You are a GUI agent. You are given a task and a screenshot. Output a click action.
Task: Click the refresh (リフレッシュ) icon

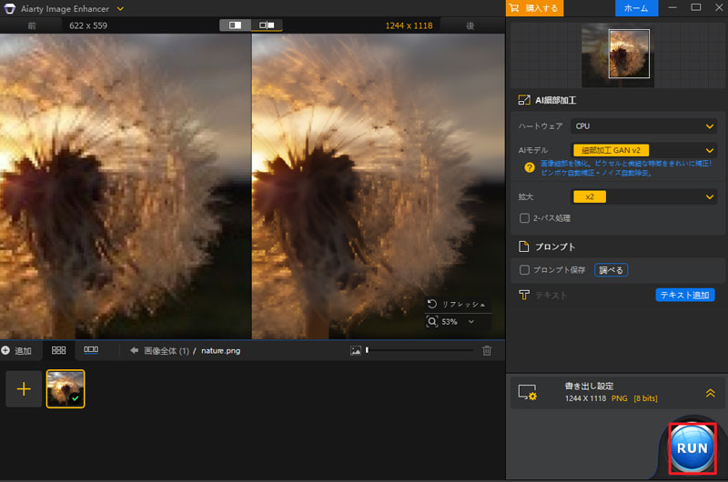(x=430, y=304)
